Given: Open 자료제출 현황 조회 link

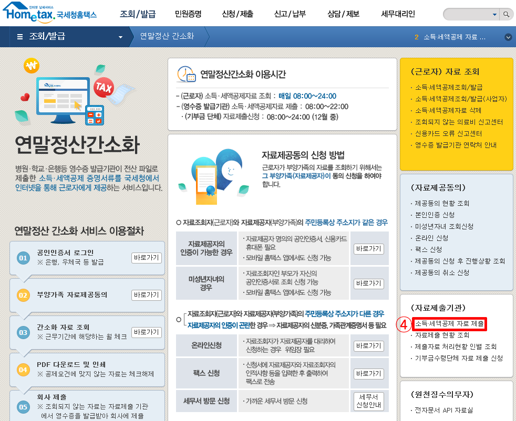Looking at the screenshot, I should 442,335.
